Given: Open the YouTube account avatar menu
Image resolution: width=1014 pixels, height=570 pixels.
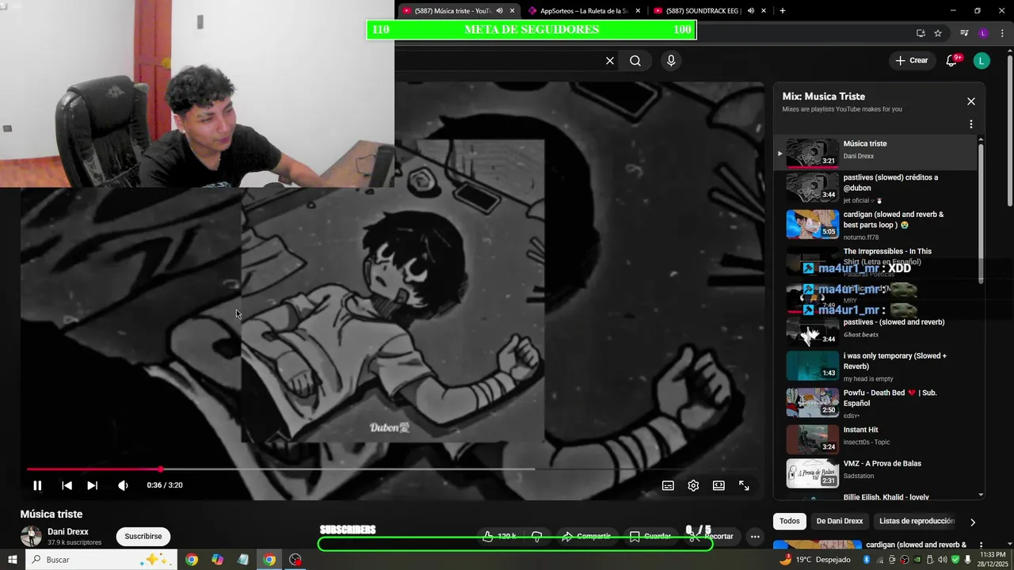Looking at the screenshot, I should 982,61.
